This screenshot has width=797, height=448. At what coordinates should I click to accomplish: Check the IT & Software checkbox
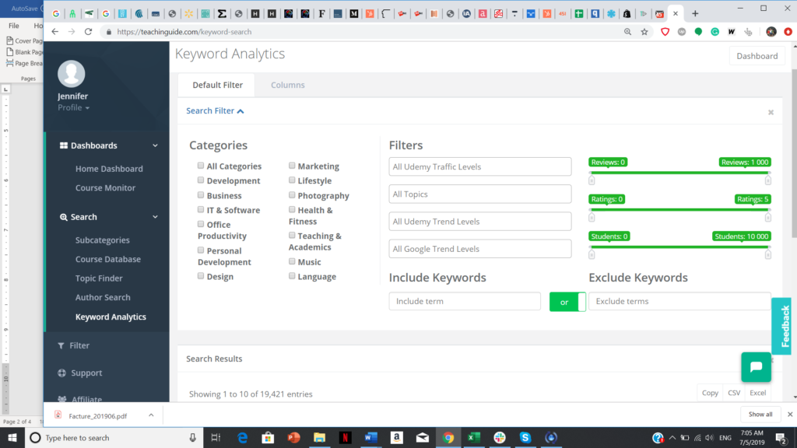[x=201, y=209]
